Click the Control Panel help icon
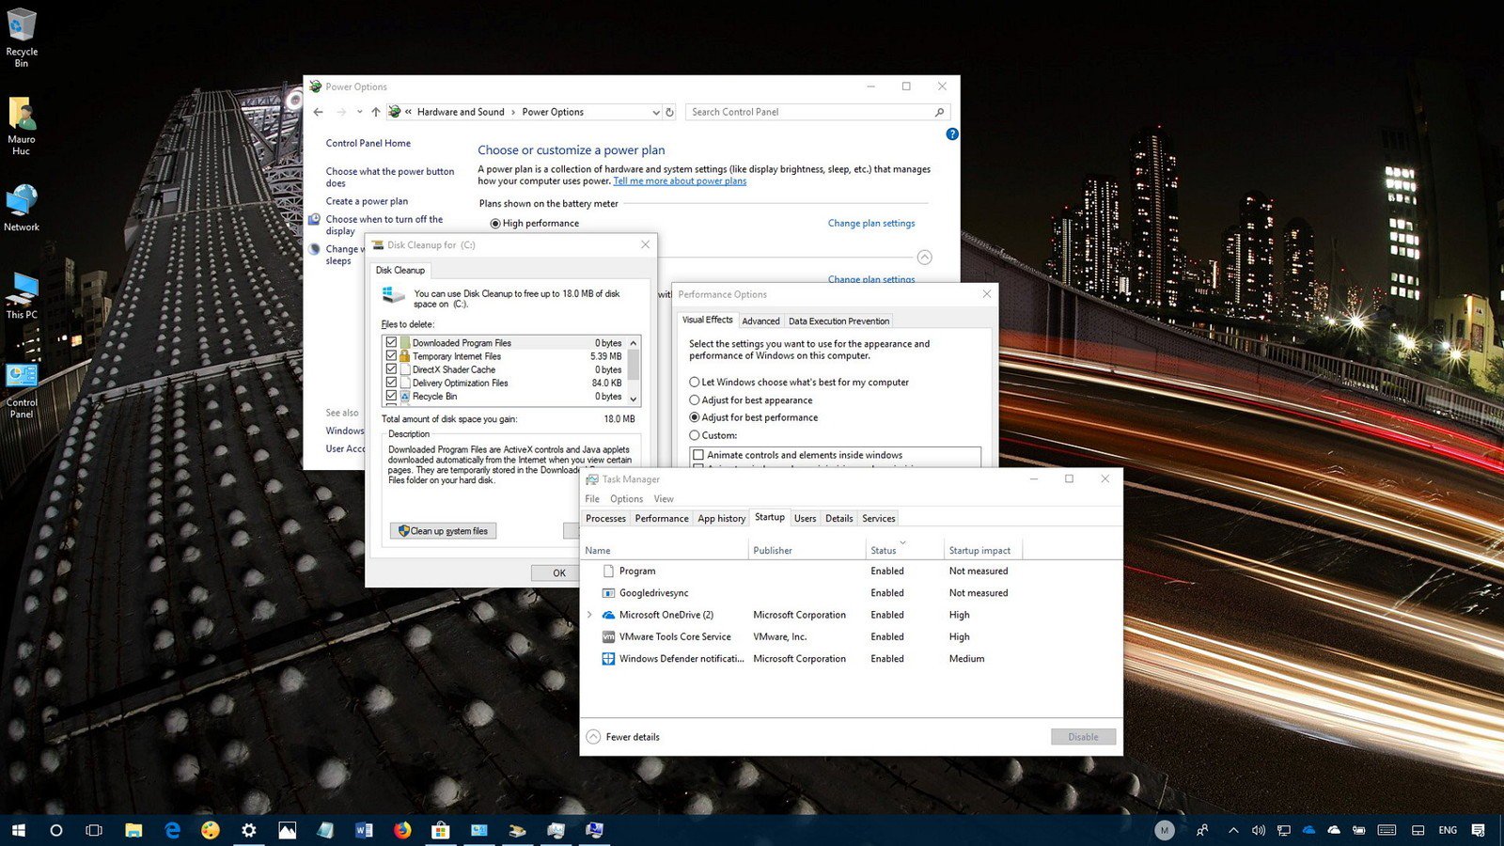Viewport: 1504px width, 846px height. [952, 134]
